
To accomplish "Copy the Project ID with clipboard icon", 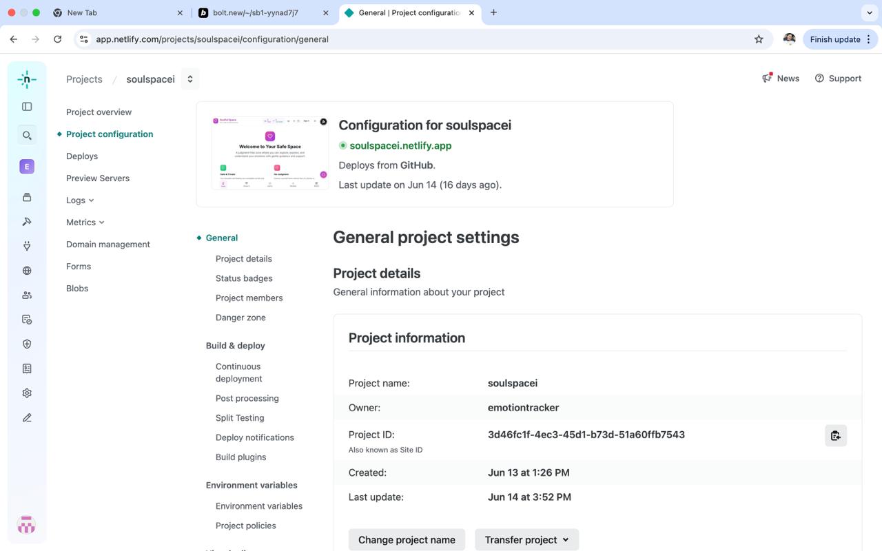I will (836, 435).
